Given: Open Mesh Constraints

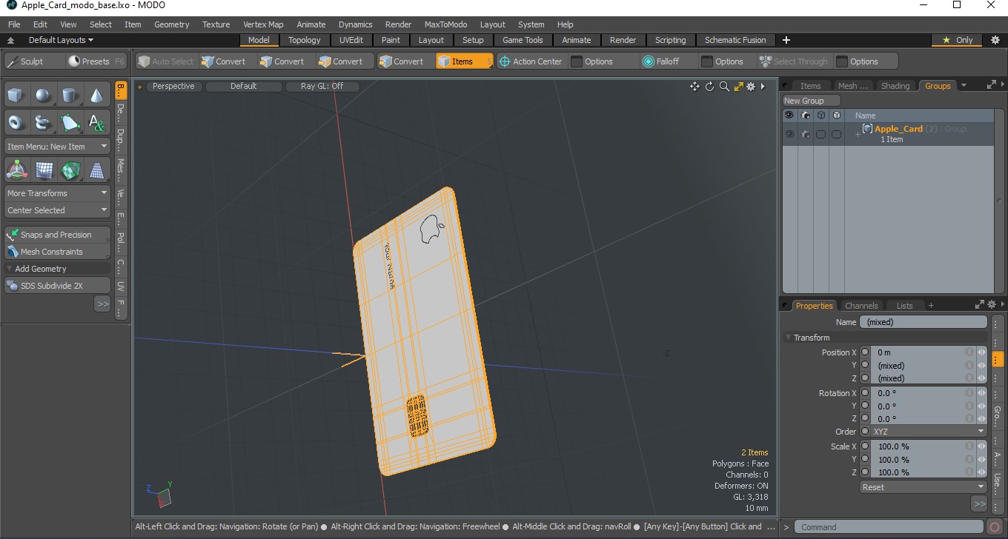Looking at the screenshot, I should coord(57,252).
